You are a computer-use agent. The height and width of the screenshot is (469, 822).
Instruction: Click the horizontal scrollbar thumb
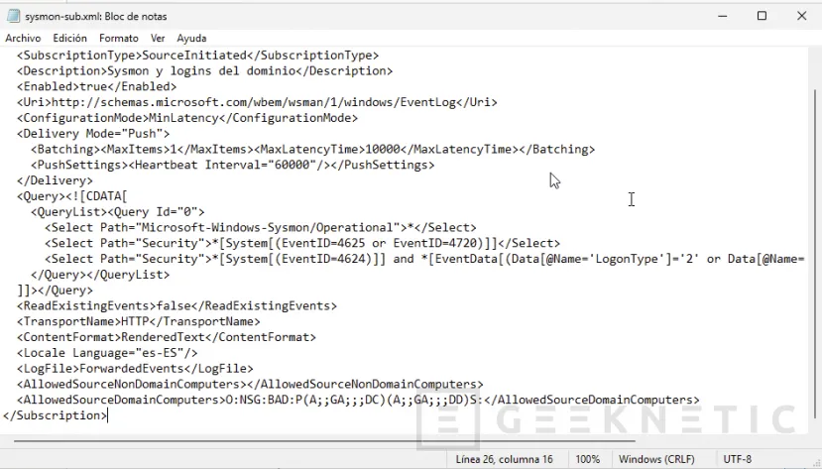click(x=324, y=441)
